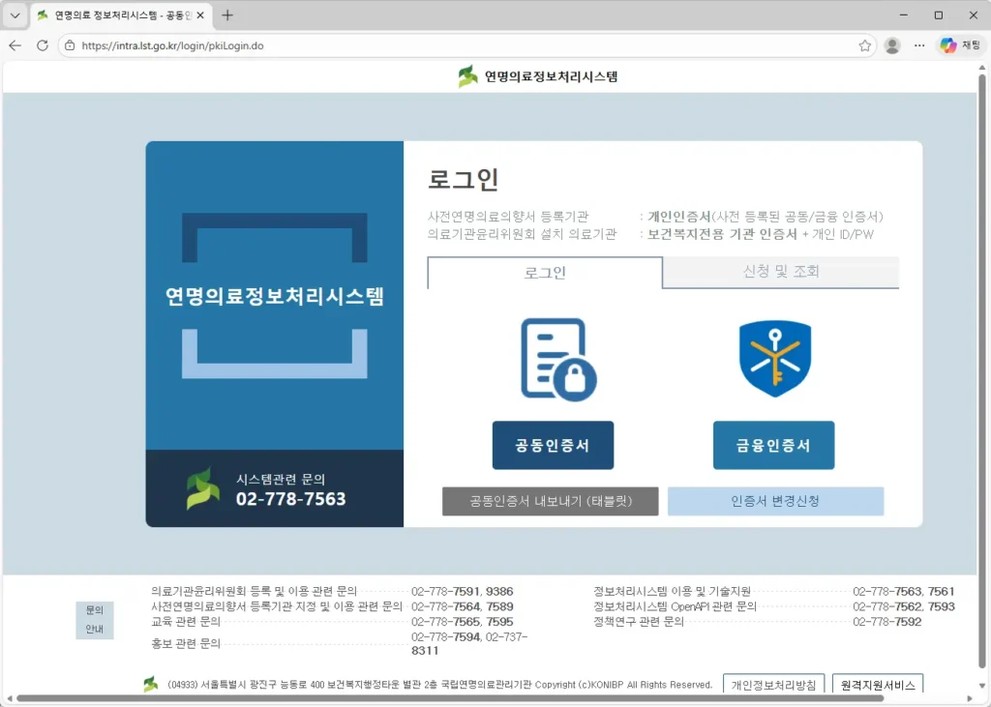This screenshot has width=991, height=707.
Task: Select the 로그인 tab
Action: 544,274
